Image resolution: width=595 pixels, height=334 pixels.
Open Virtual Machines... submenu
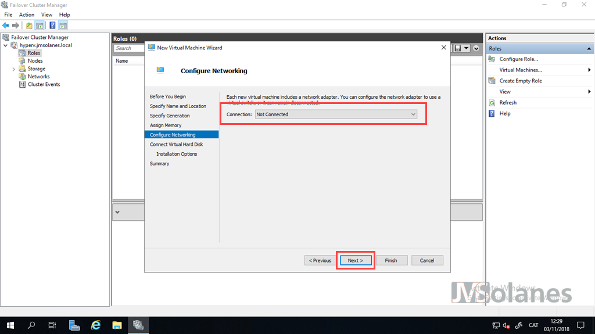pyautogui.click(x=521, y=70)
